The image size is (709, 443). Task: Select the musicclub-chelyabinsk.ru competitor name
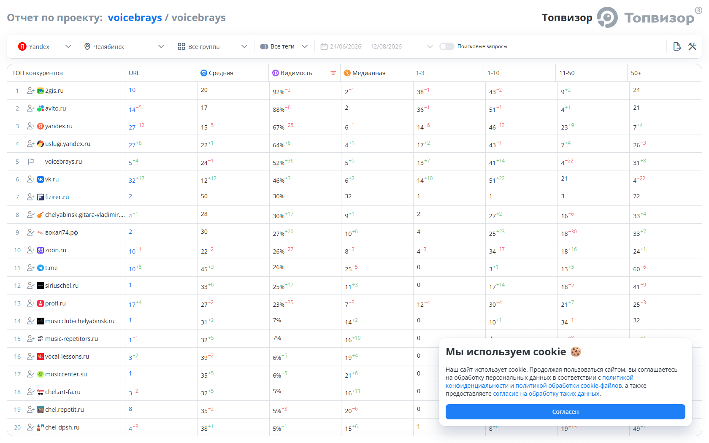coord(80,321)
